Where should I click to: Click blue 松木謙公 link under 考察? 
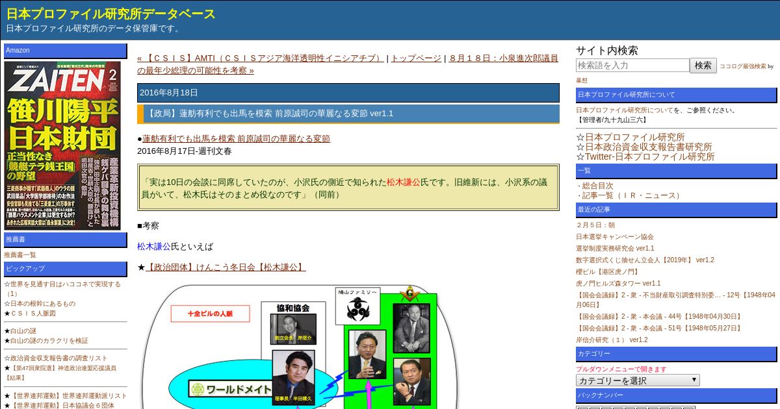pyautogui.click(x=154, y=247)
